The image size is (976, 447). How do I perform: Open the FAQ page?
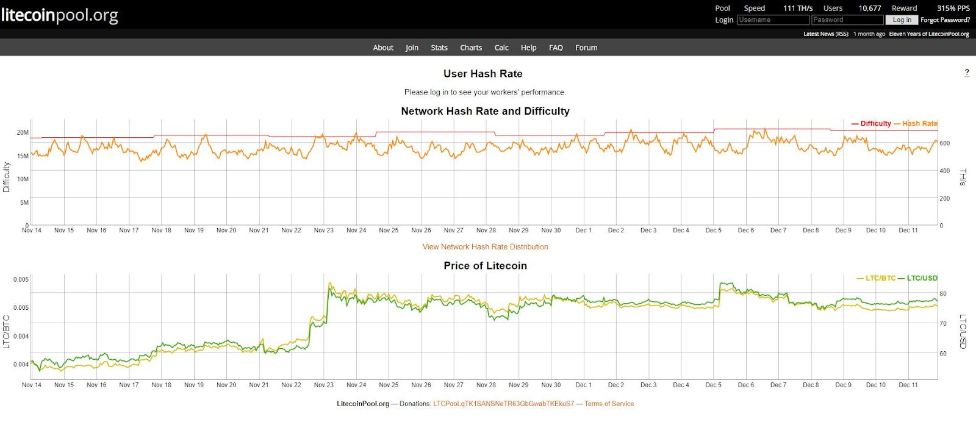pos(556,48)
